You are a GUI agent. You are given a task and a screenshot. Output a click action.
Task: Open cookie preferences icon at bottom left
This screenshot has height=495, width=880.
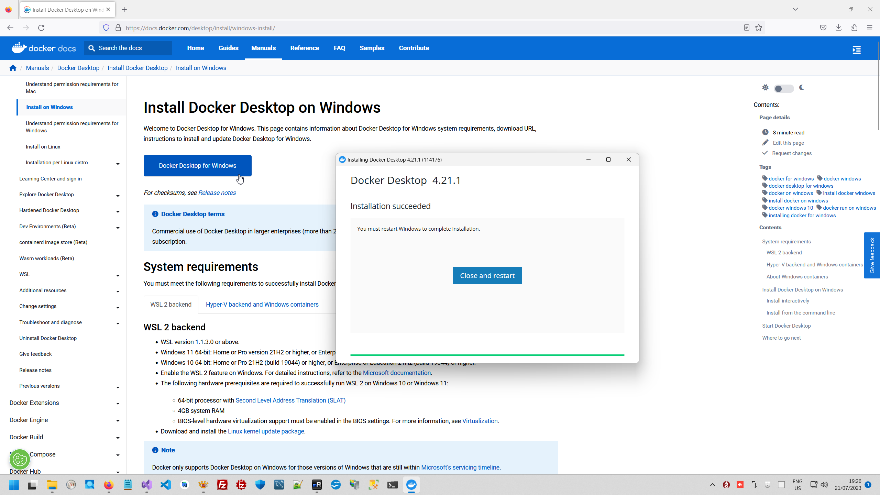[20, 459]
